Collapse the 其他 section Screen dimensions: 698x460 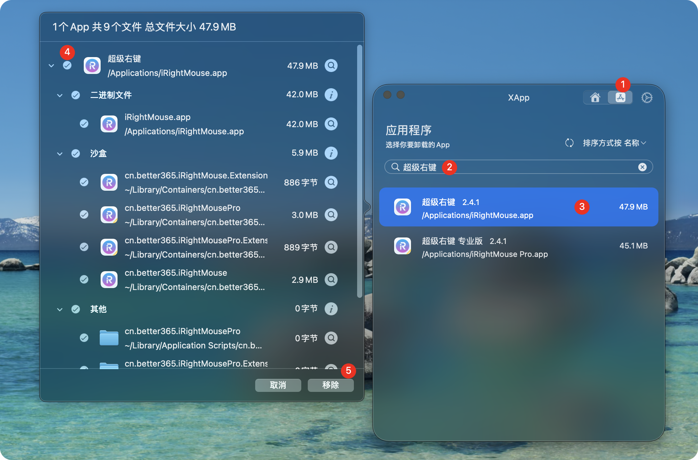click(60, 309)
